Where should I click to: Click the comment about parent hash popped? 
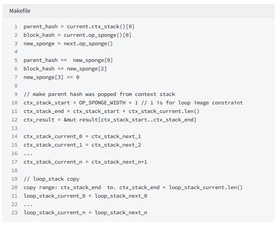(99, 94)
